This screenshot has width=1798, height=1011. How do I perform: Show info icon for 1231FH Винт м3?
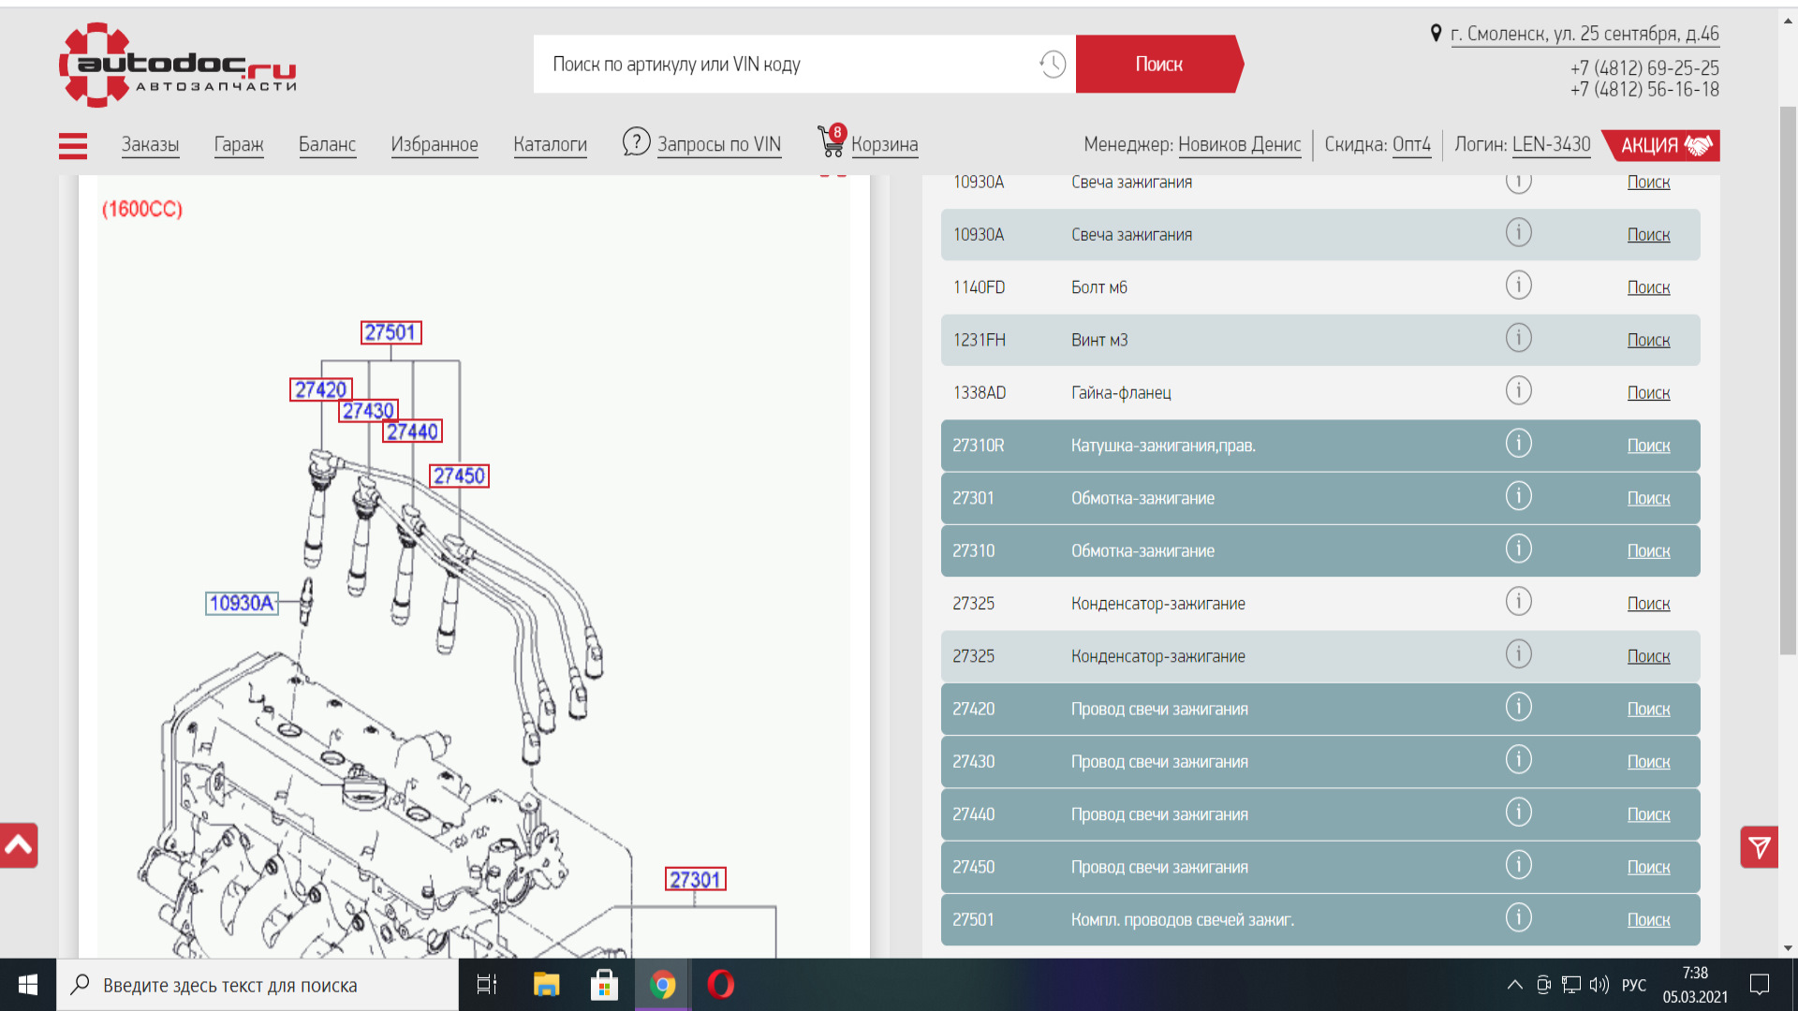click(x=1518, y=338)
